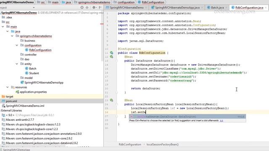
Task: Click the configuration breadcrumb
Action: (124, 2)
